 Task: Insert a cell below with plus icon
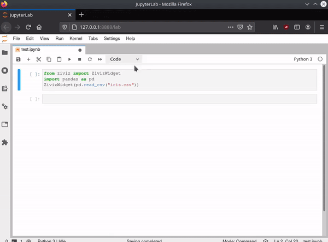[x=28, y=59]
